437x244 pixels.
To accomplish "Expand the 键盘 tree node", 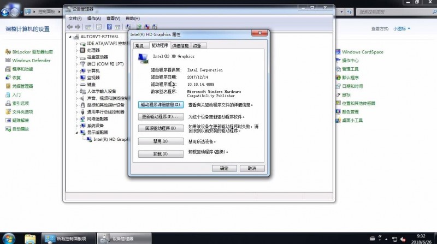I will coord(76,85).
